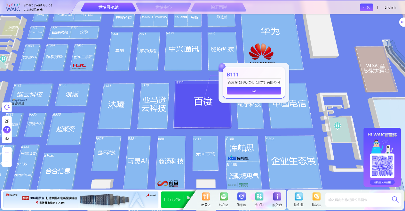Image resolution: width=405 pixels, height=211 pixels.
Task: Select floor 1F
Action: click(x=7, y=130)
